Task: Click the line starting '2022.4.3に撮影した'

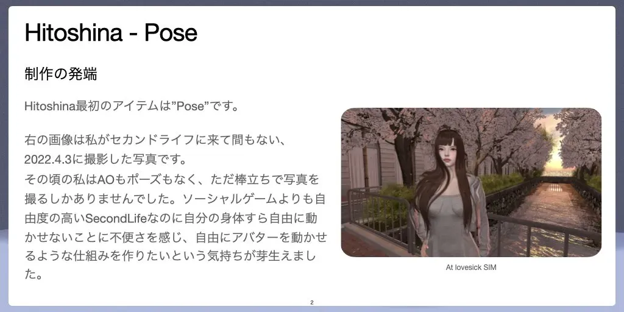Action: pyautogui.click(x=105, y=160)
